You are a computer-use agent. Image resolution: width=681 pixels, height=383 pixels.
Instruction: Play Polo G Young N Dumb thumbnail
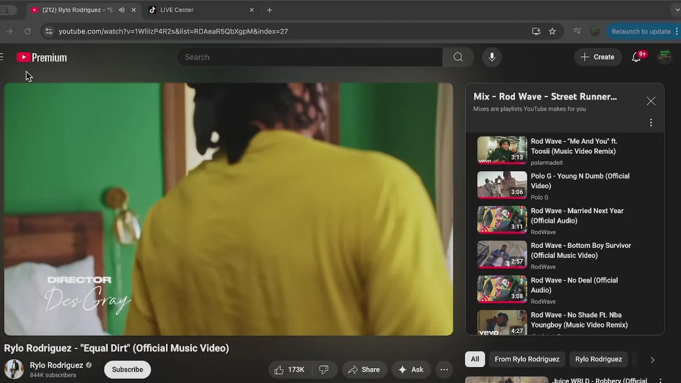502,185
